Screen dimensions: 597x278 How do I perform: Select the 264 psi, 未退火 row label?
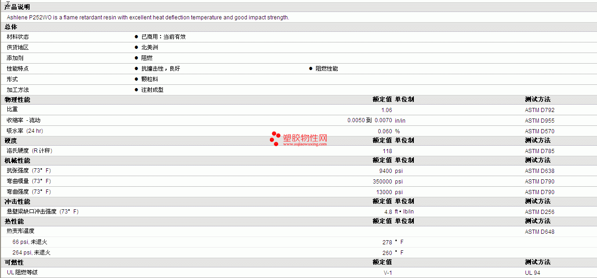[31, 253]
